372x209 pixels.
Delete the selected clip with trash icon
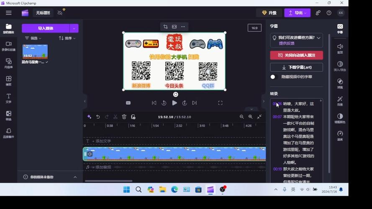pyautogui.click(x=124, y=117)
